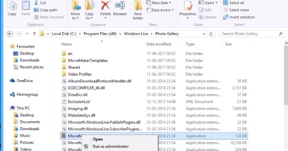Create a New folder
Viewport: 288px width, 151px height.
138,11
